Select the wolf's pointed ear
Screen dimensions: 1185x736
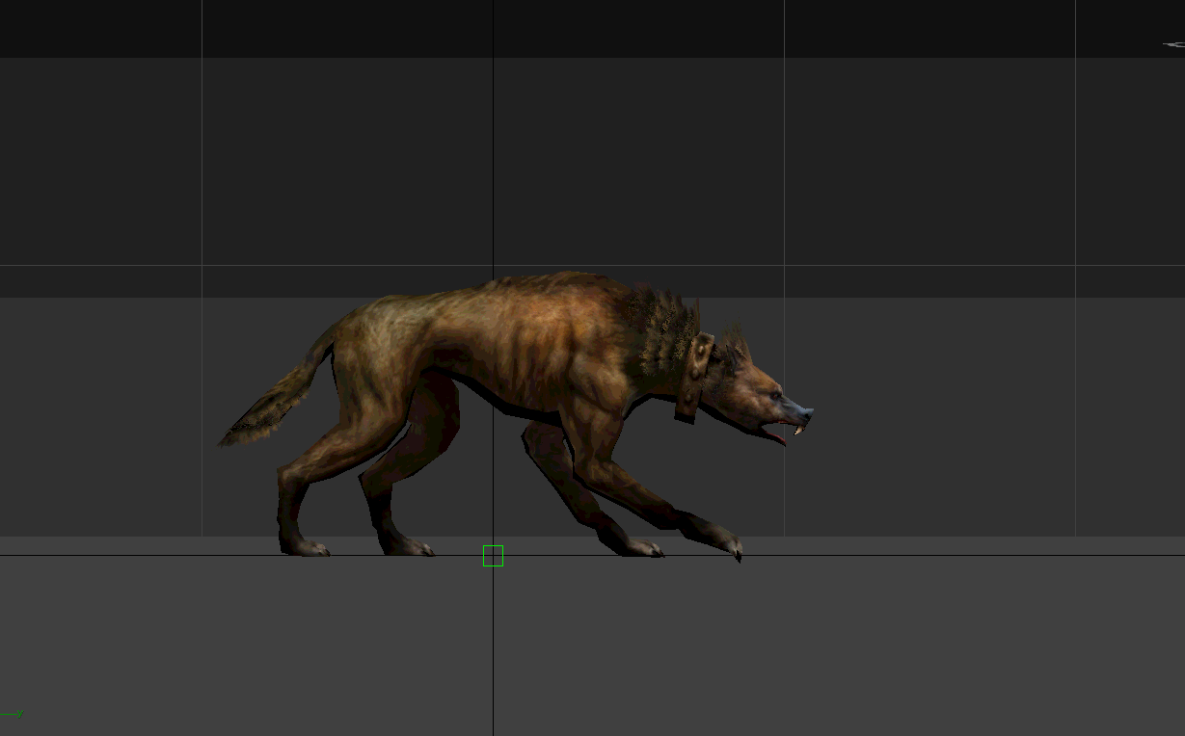point(740,345)
